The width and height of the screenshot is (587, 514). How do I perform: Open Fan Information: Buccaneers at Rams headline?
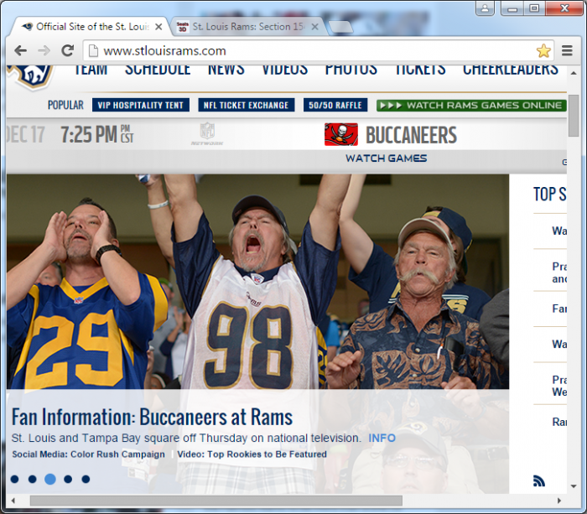[x=152, y=417]
